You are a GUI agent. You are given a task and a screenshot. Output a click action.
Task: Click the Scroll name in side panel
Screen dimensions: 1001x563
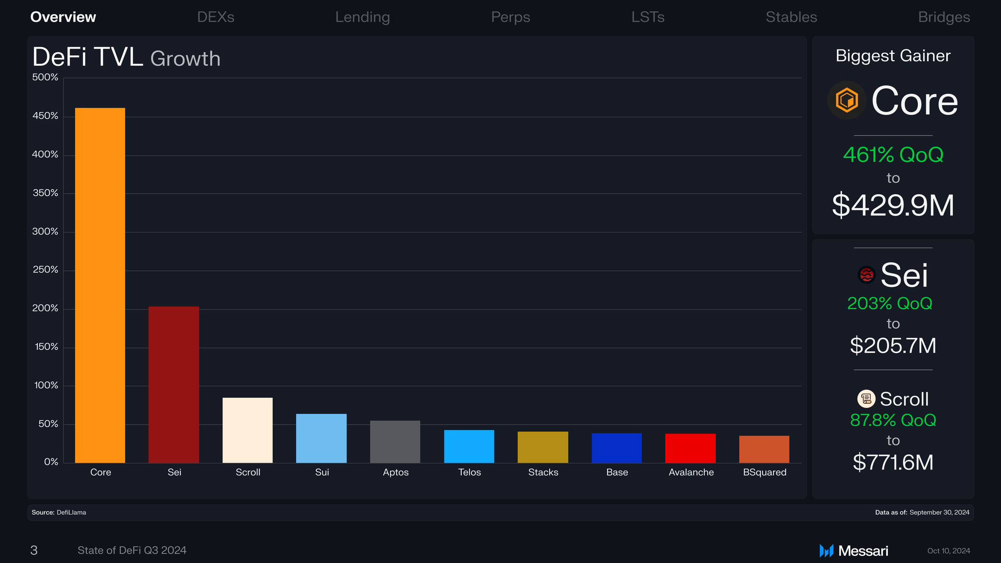pyautogui.click(x=904, y=399)
